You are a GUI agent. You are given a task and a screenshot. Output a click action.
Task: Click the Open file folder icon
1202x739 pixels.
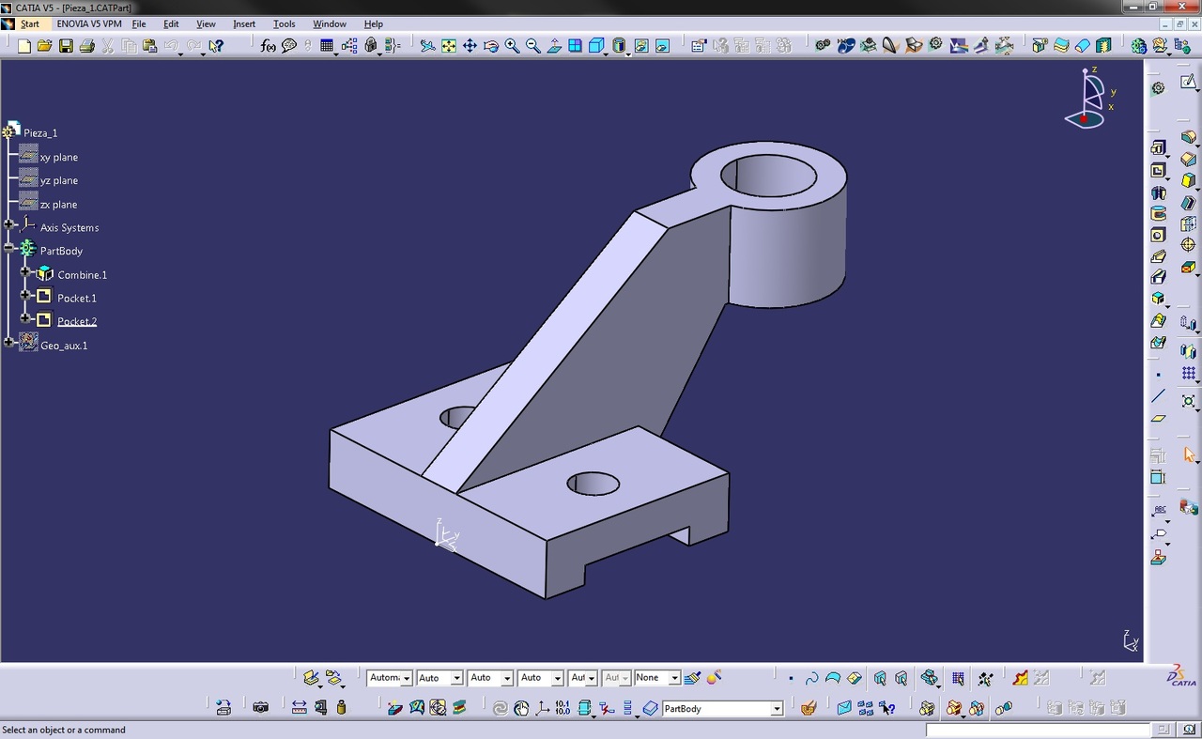coord(44,45)
